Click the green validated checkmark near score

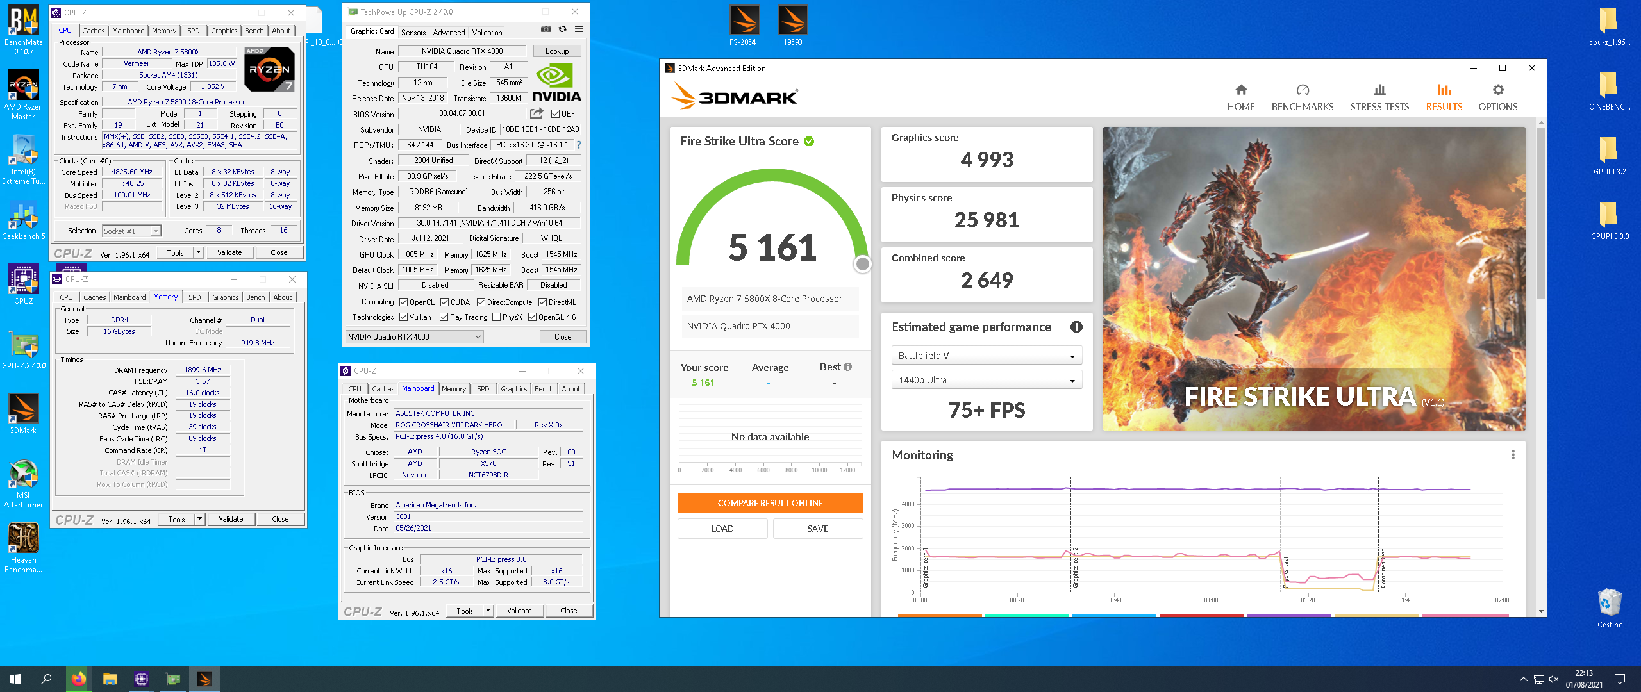tap(809, 141)
